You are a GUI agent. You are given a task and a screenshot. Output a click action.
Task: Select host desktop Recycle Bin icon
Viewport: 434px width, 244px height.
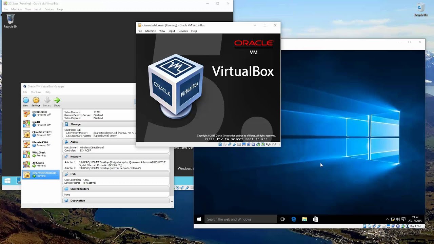[421, 9]
